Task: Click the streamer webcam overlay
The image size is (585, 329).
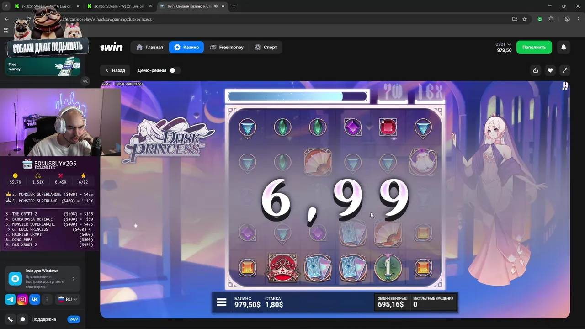Action: pyautogui.click(x=60, y=122)
